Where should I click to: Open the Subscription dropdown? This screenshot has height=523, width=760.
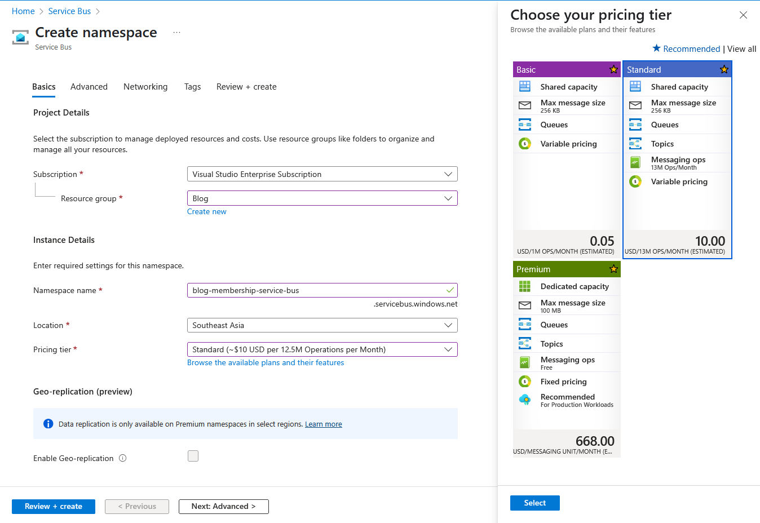[322, 174]
